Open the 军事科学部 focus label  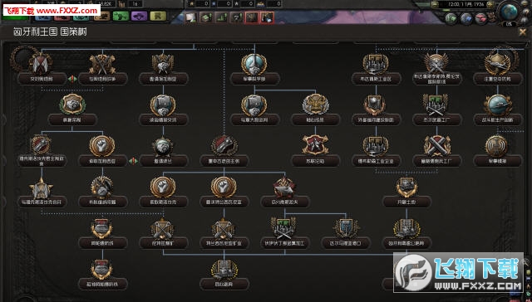pyautogui.click(x=255, y=79)
